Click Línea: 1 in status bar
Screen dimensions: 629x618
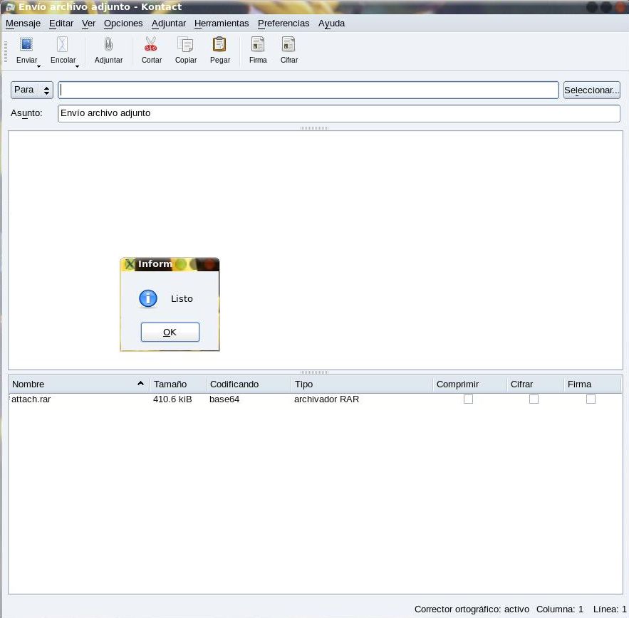pos(610,609)
